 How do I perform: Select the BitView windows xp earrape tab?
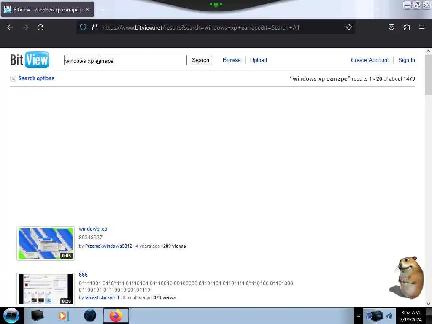point(47,9)
